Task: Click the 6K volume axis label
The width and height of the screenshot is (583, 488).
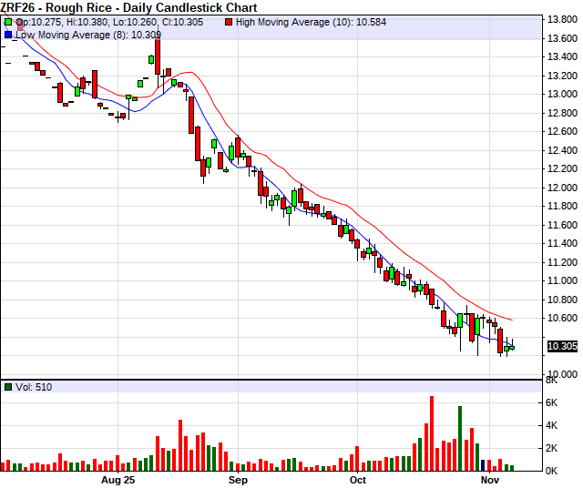Action: [x=553, y=402]
